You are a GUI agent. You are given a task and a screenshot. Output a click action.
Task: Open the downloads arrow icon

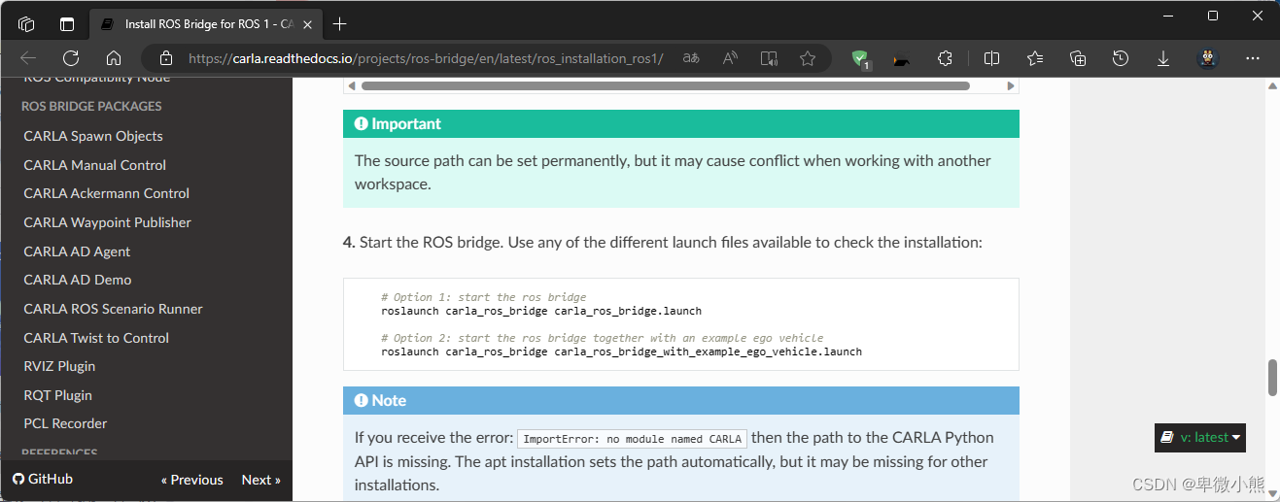click(x=1162, y=58)
